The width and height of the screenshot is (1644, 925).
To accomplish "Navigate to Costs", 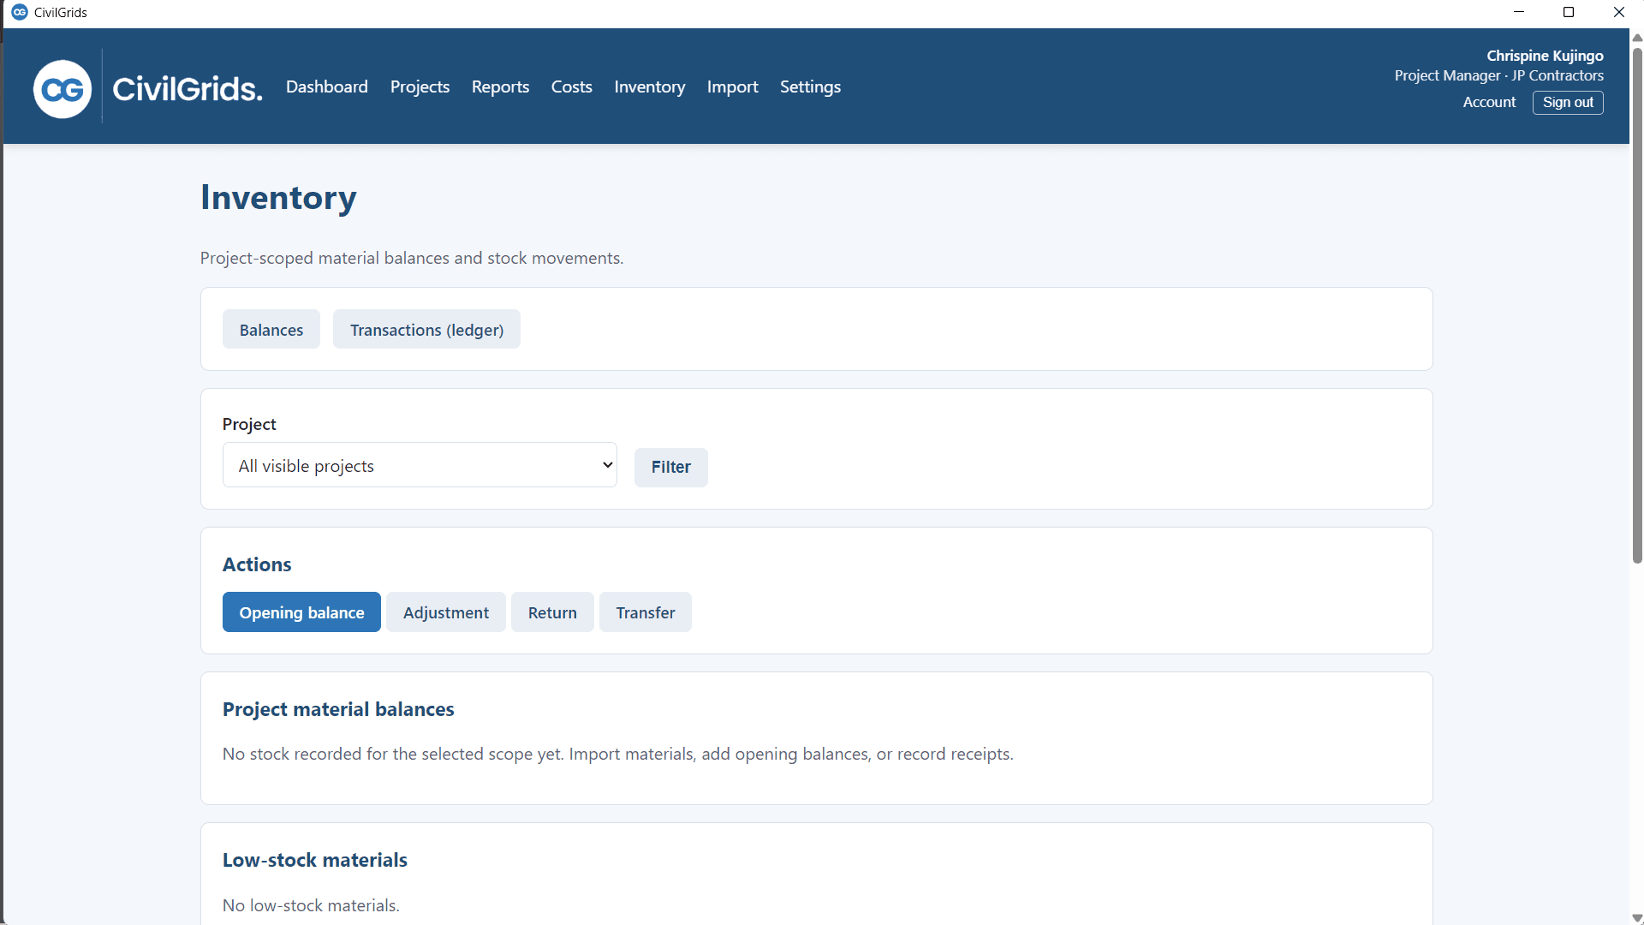I will pos(571,87).
